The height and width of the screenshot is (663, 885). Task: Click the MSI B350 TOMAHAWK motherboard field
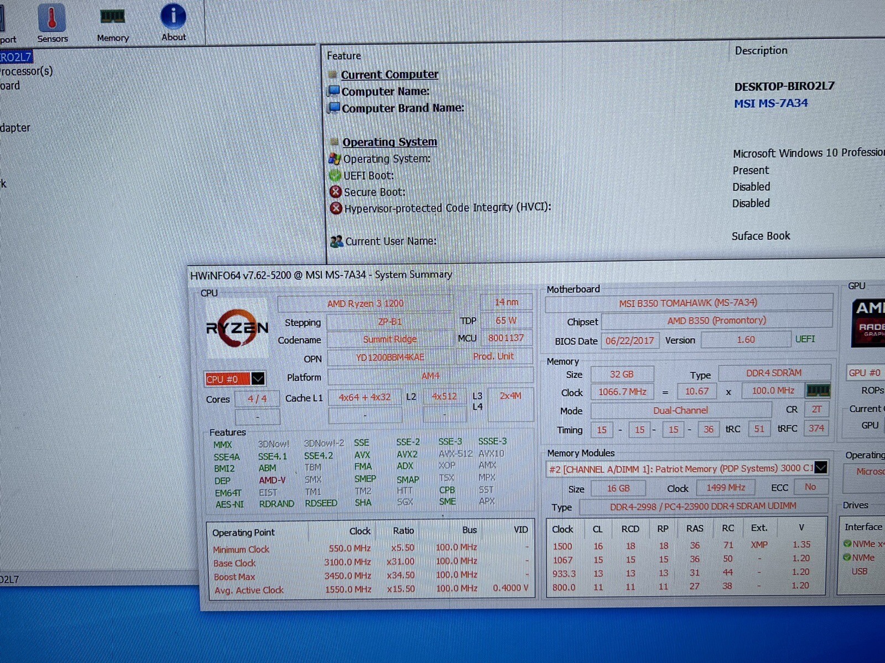688,303
